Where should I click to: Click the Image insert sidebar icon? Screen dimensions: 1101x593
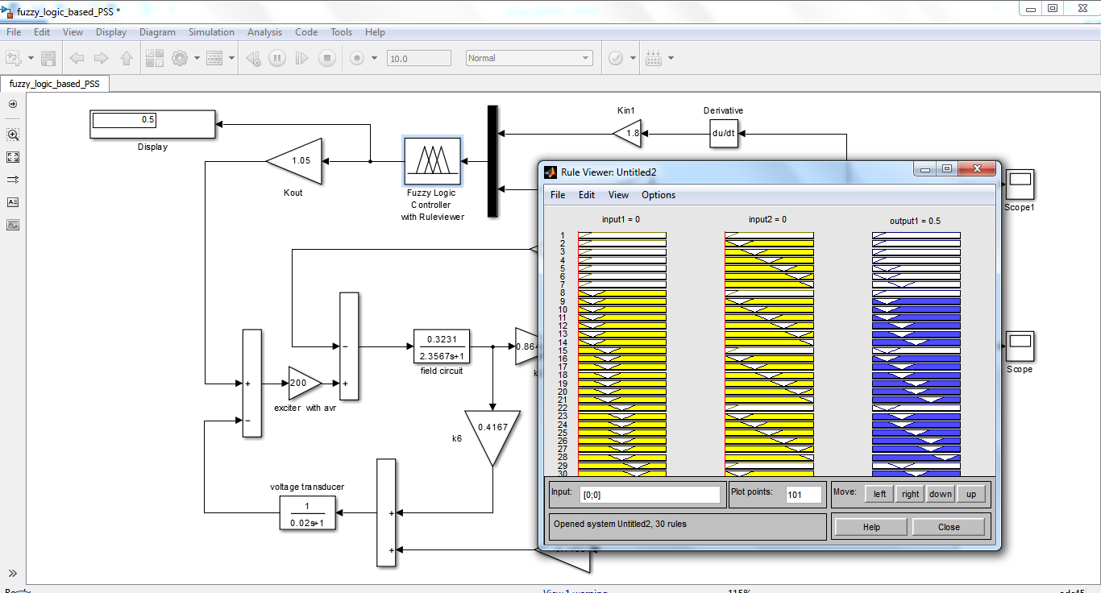(x=13, y=225)
